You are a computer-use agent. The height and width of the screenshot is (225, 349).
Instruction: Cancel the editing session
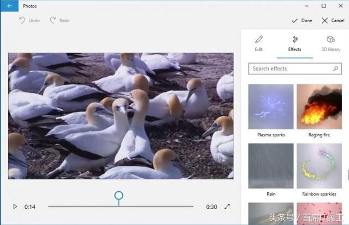(x=333, y=21)
